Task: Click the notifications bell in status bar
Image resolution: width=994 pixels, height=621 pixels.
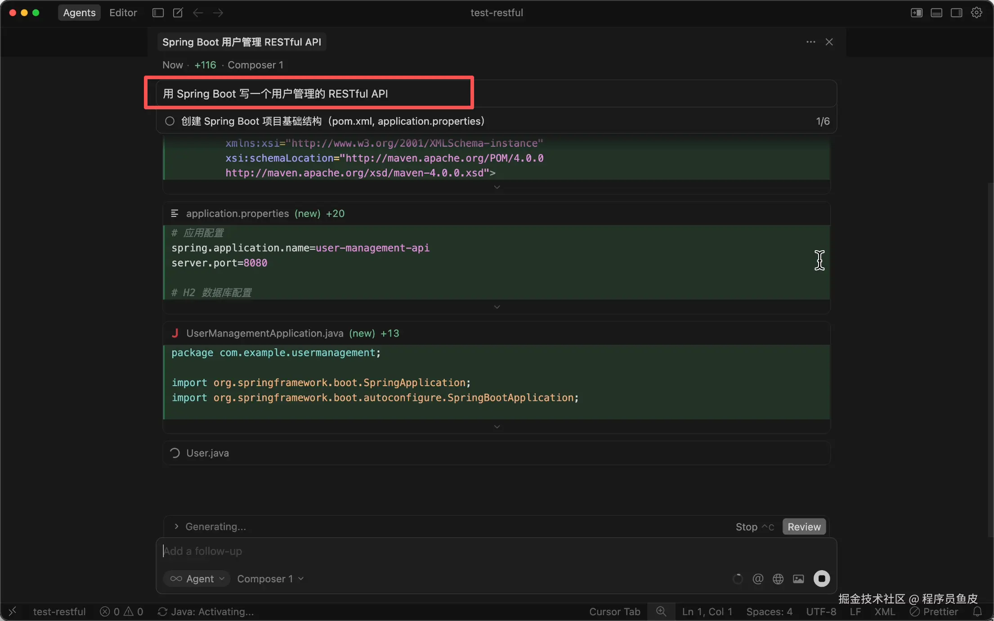Action: 977,612
